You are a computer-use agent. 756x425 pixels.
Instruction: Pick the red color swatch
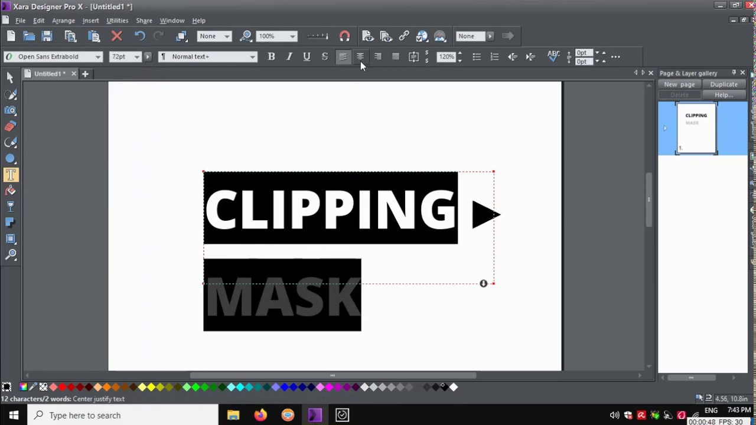(62, 387)
